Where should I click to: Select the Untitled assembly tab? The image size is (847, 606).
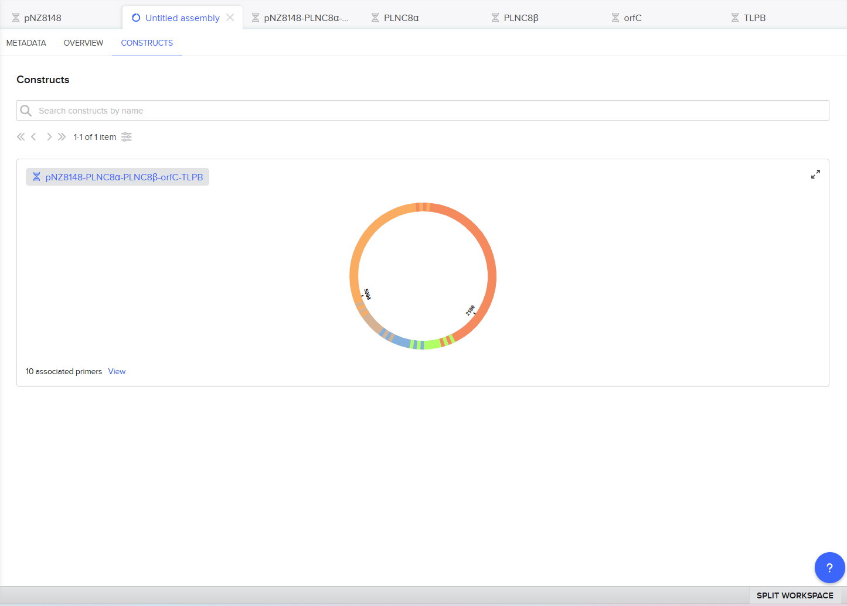click(182, 18)
